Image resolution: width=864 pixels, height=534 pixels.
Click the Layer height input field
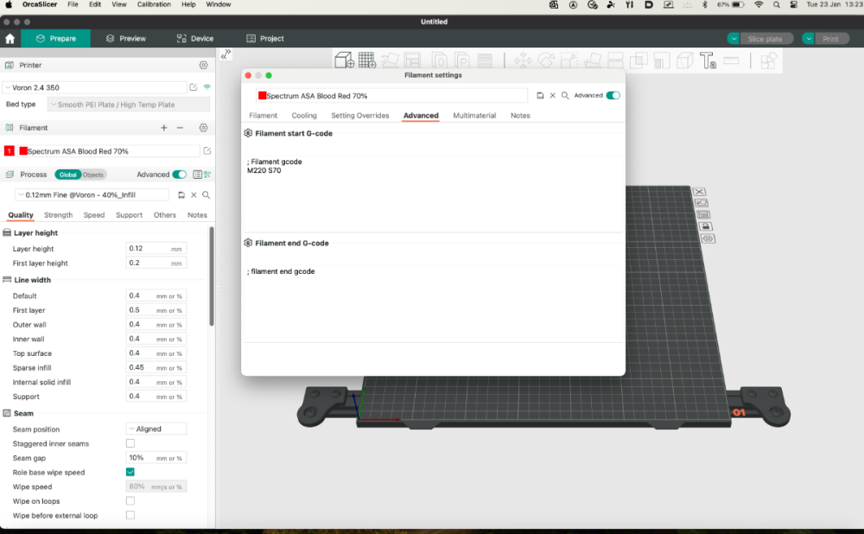click(x=156, y=249)
